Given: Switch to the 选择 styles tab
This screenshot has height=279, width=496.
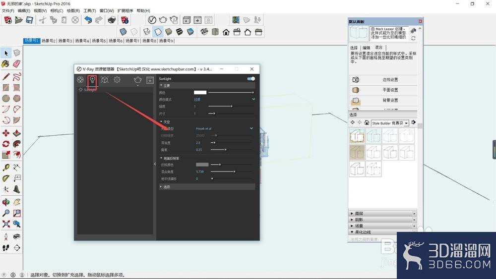Looking at the screenshot, I should (354, 48).
